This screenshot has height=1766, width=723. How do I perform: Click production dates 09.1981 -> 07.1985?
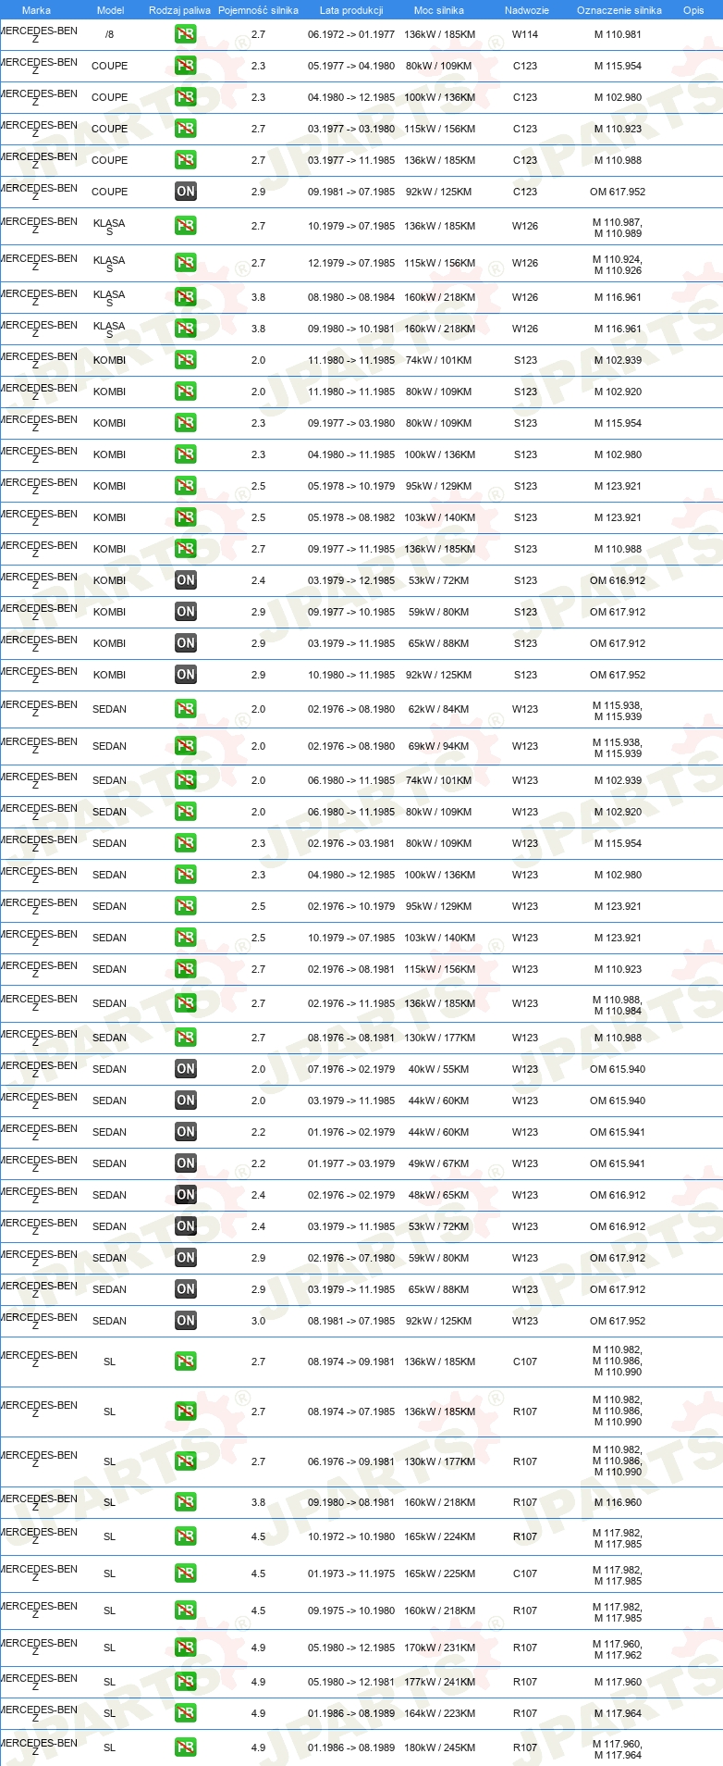[x=351, y=192]
